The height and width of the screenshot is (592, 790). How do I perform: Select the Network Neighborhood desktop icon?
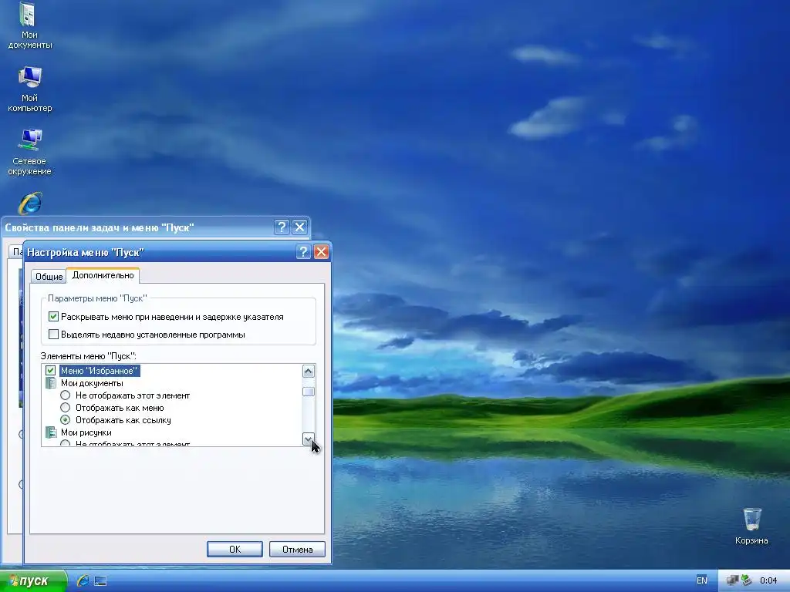pos(29,152)
